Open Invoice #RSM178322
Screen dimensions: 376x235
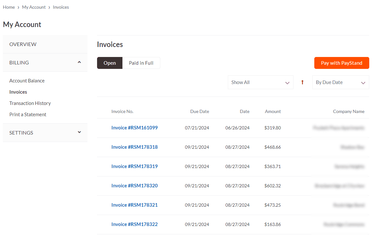[135, 224]
